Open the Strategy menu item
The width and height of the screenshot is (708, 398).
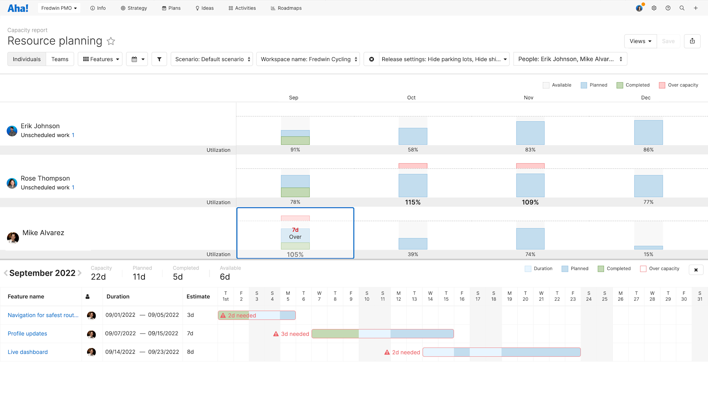(134, 8)
